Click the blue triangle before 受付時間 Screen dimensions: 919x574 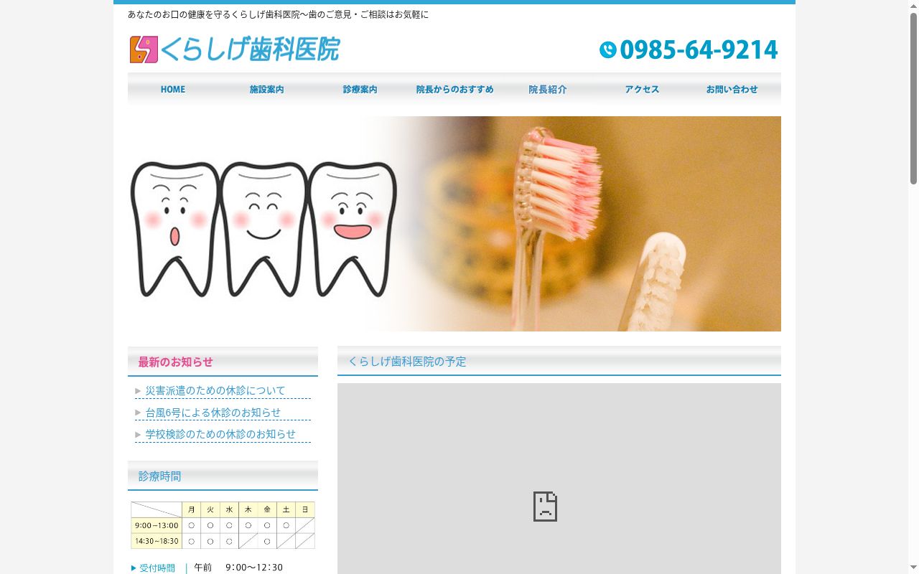(134, 568)
